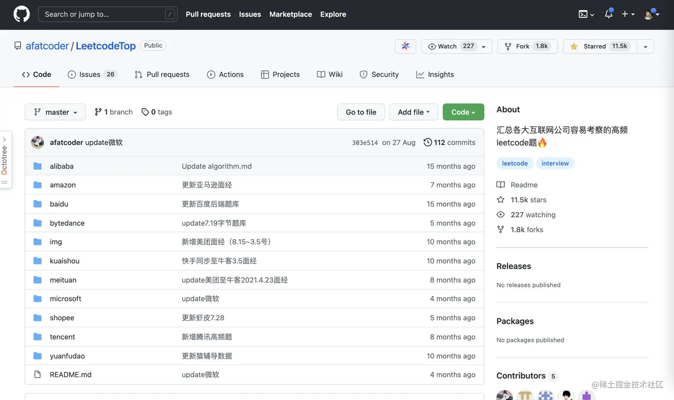Image resolution: width=674 pixels, height=400 pixels.
Task: Open the kuaishou folder
Action: pyautogui.click(x=65, y=261)
